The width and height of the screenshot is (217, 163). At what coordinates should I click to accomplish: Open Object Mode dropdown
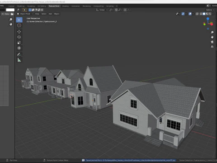(x=25, y=14)
